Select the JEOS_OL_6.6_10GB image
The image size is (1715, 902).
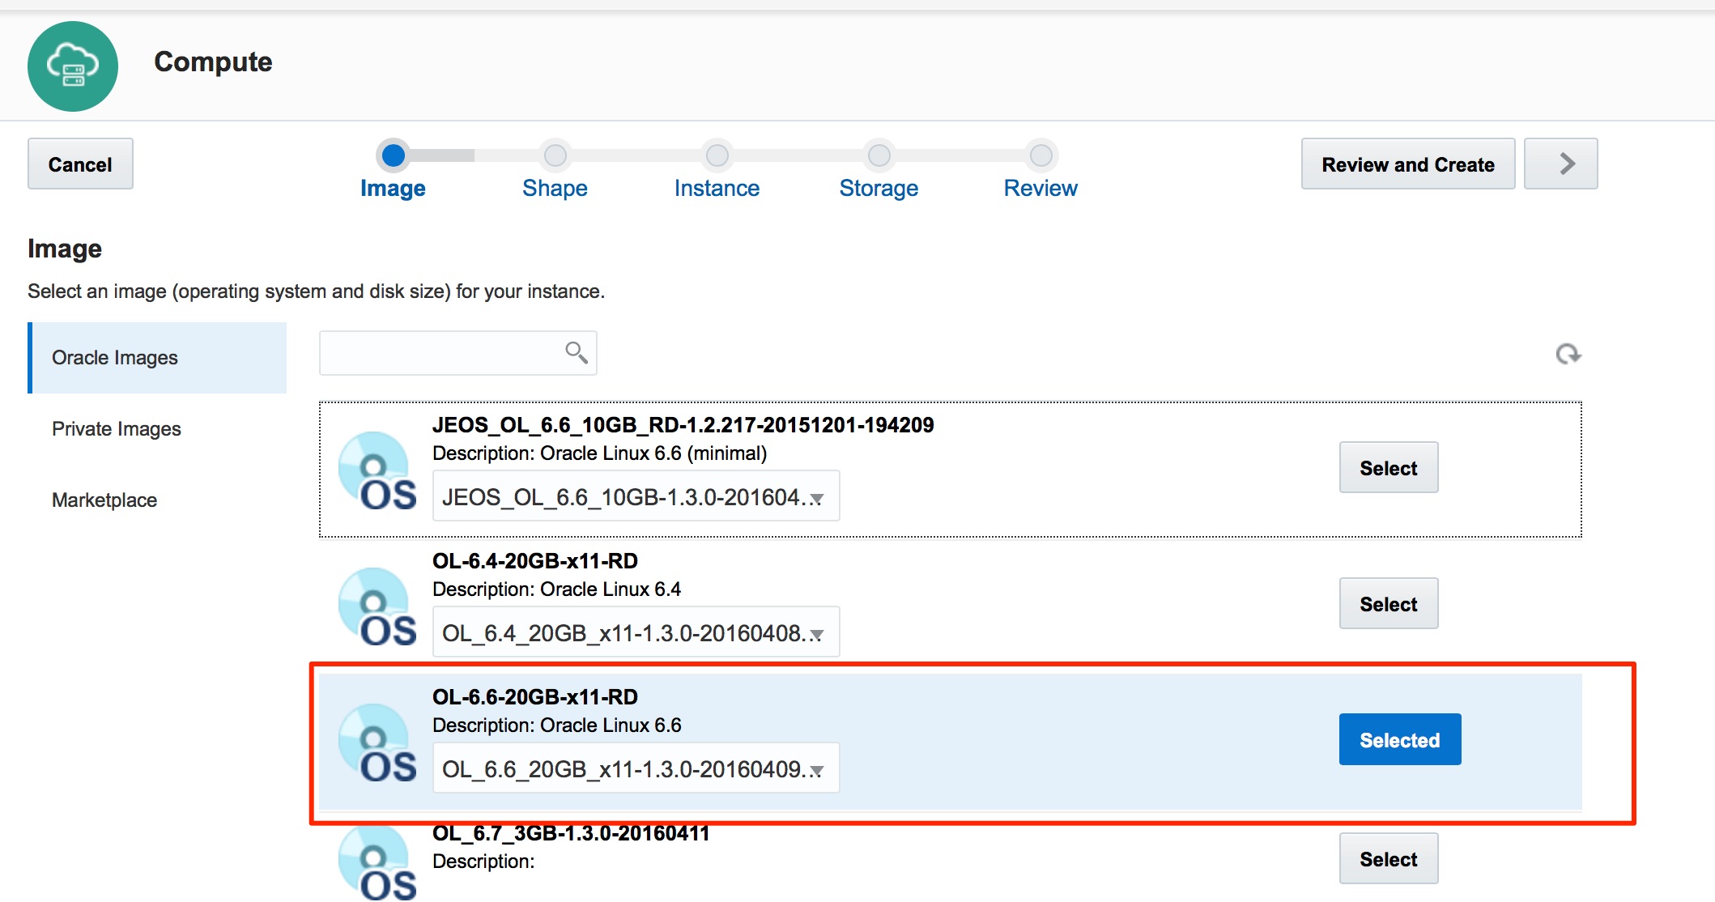click(x=1389, y=467)
